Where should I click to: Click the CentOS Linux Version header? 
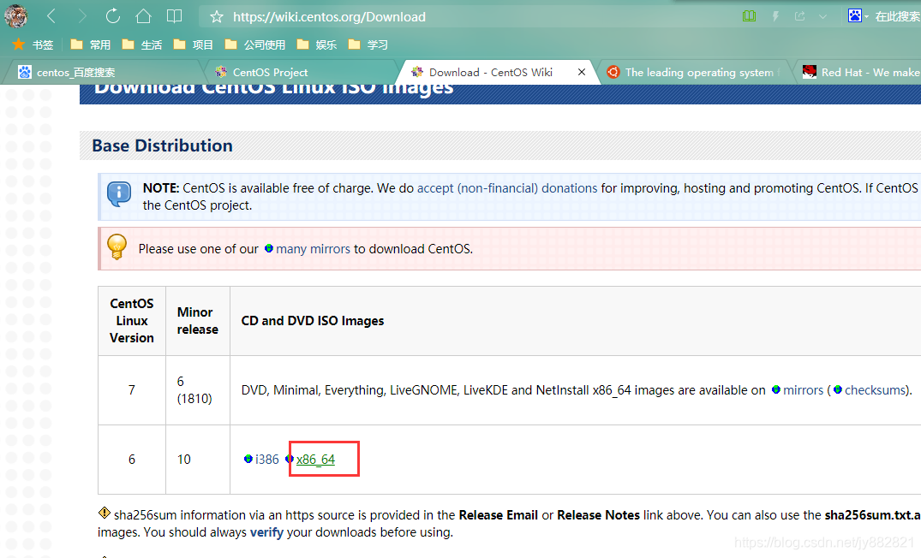coord(132,321)
